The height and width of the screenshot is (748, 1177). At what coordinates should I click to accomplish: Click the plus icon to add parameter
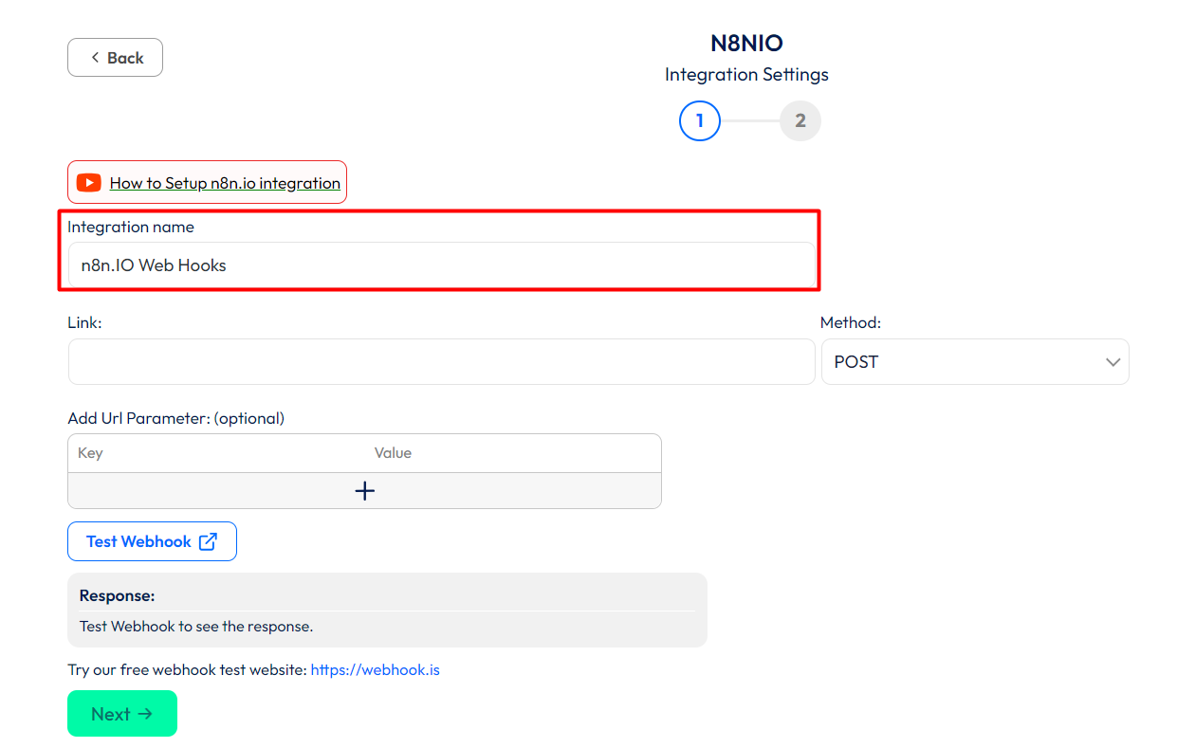pos(364,490)
